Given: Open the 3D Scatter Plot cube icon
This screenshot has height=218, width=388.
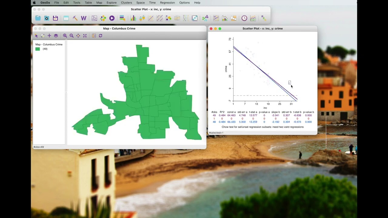Looking at the screenshot, I should click(x=177, y=18).
